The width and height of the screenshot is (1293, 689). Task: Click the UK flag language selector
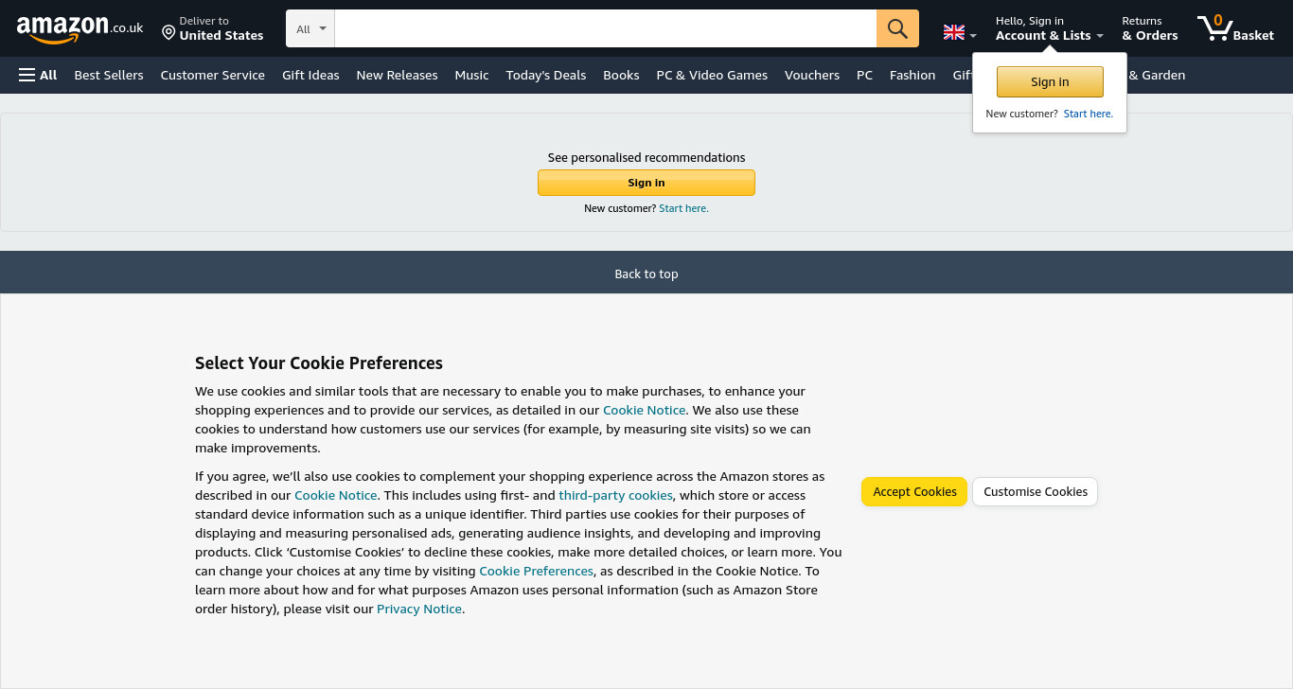click(960, 33)
